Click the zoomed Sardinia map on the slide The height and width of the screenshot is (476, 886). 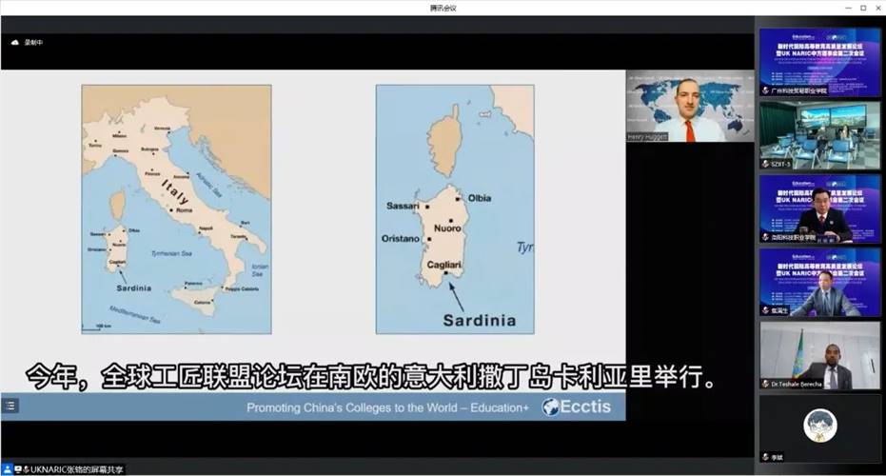click(455, 208)
